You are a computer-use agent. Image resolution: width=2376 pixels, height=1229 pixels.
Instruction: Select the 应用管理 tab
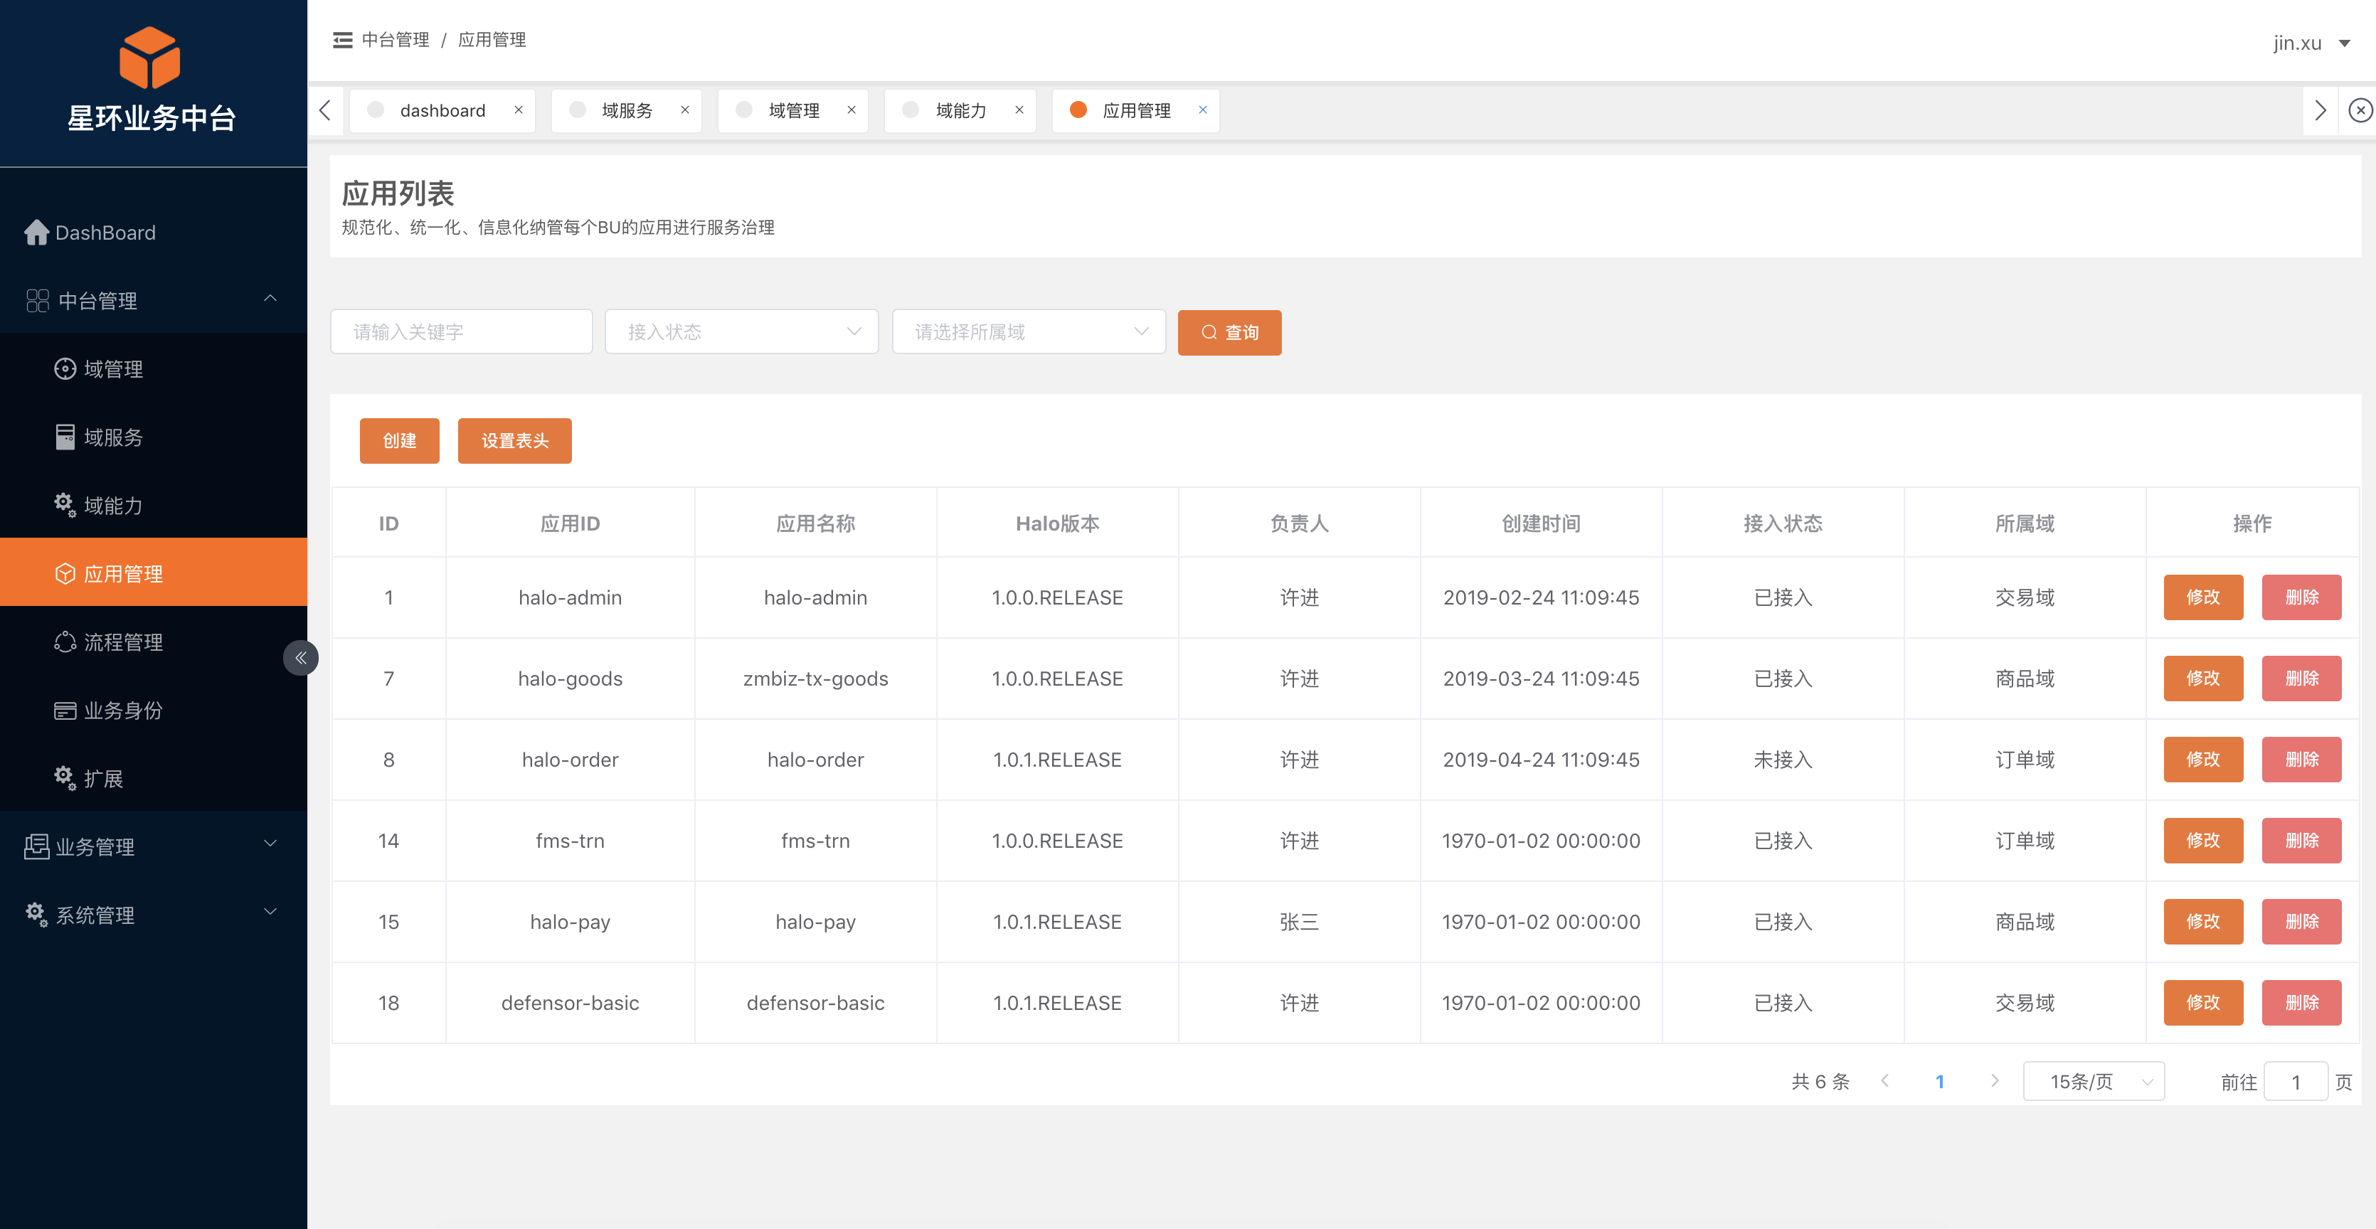coord(1135,111)
